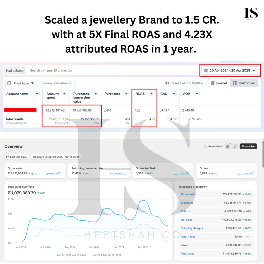Open the 20 Apr 2024 - 20 Apr 2025 date dropdown
Viewport: 264px width, 264px height.
[230, 70]
